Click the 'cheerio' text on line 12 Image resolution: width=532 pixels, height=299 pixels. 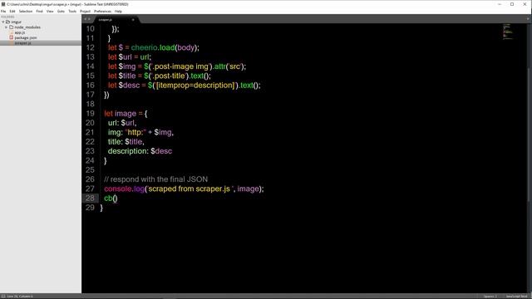pyautogui.click(x=144, y=47)
